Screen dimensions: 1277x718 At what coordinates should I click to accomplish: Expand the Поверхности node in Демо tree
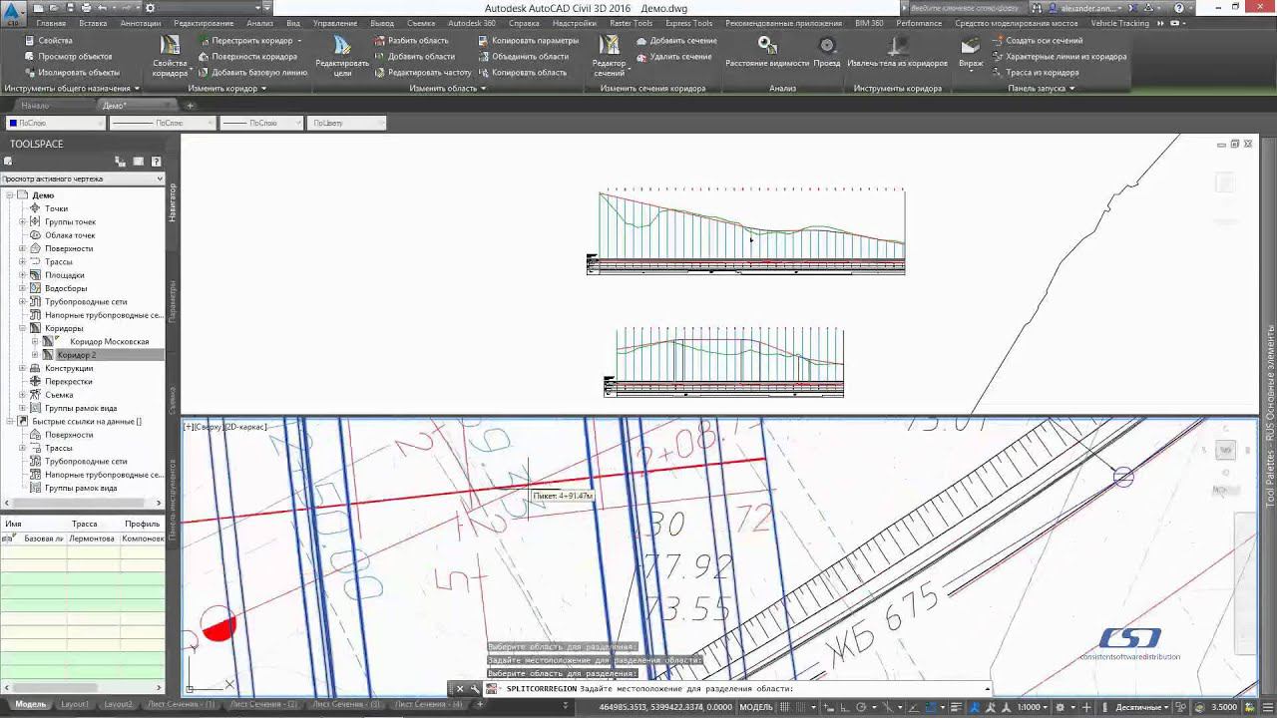22,248
